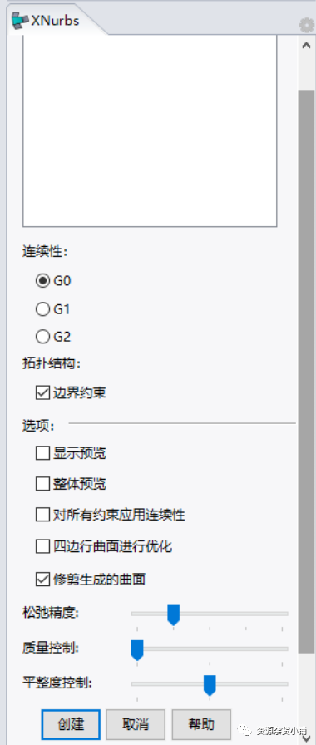Check 对所有约束应用连续性
316x745 pixels.
(x=42, y=515)
